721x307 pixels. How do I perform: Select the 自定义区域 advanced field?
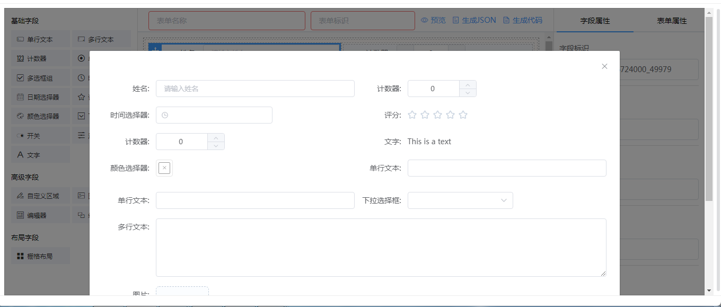(40, 196)
